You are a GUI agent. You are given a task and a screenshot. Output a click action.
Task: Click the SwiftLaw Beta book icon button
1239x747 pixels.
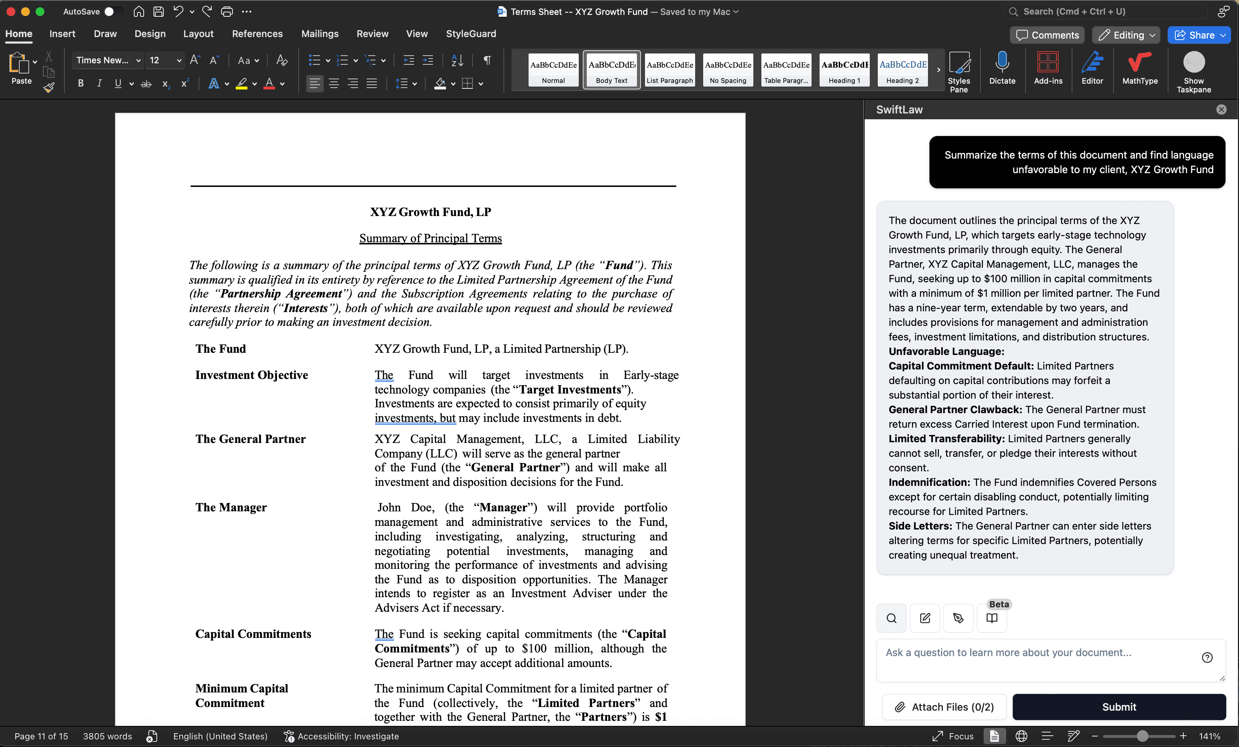992,618
